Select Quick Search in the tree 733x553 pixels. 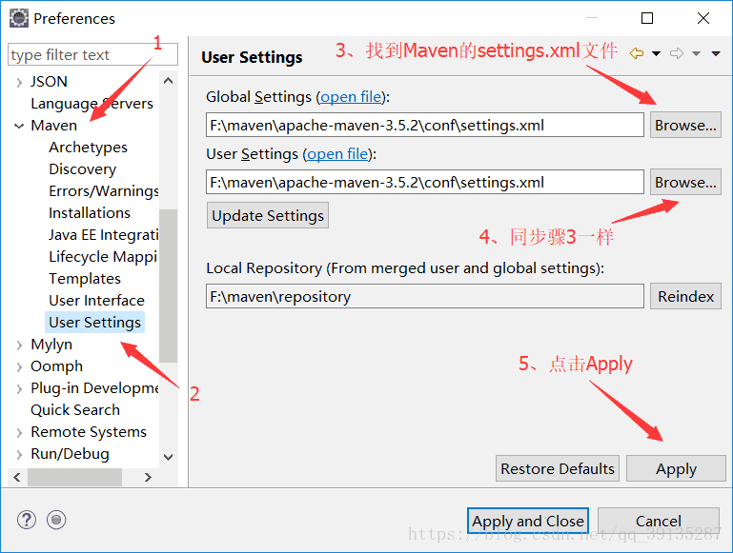pos(75,409)
